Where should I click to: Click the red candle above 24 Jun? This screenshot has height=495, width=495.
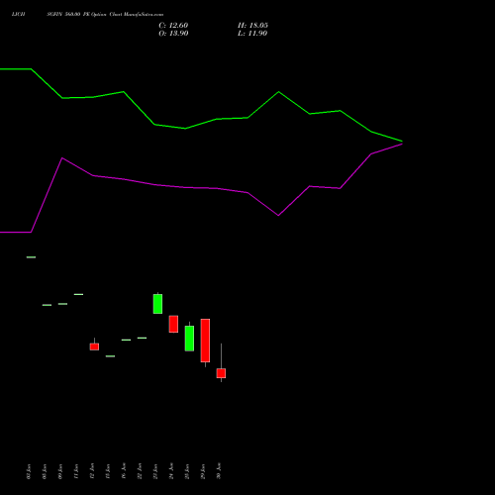point(173,324)
